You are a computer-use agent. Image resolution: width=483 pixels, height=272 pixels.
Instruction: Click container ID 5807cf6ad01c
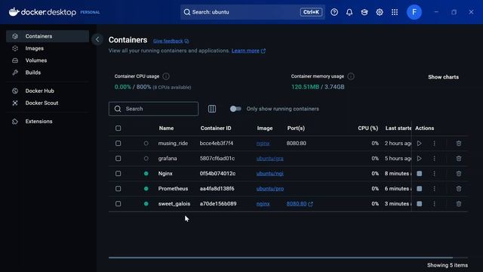click(217, 159)
